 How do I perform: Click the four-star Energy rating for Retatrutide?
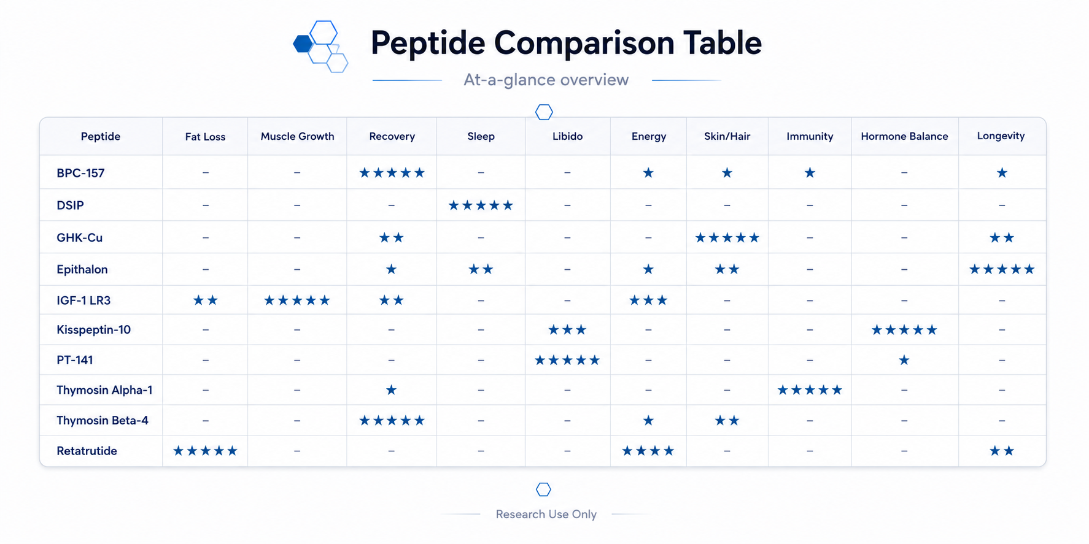pyautogui.click(x=648, y=451)
